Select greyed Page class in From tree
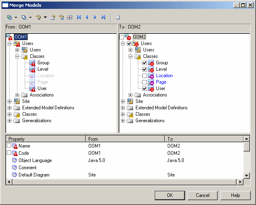 coord(43,82)
